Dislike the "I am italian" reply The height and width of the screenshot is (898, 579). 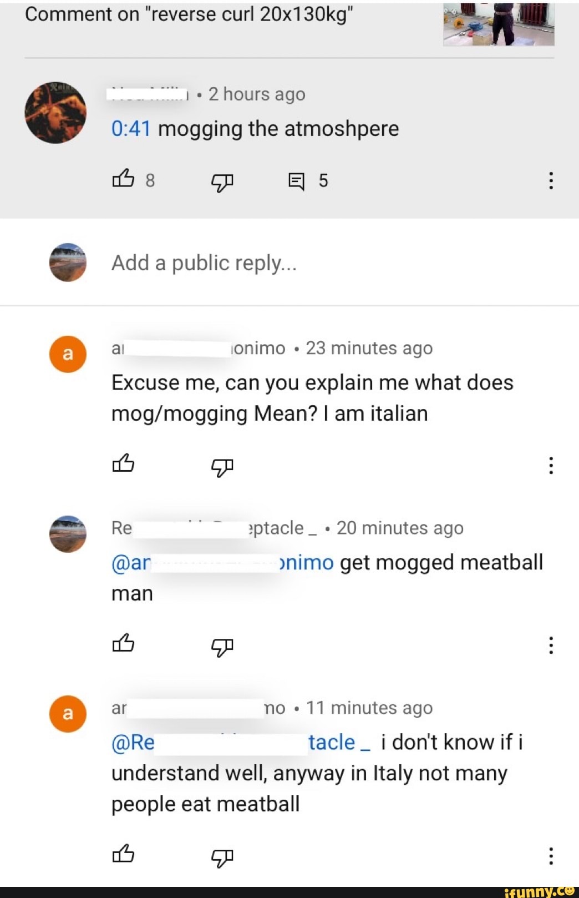point(222,466)
